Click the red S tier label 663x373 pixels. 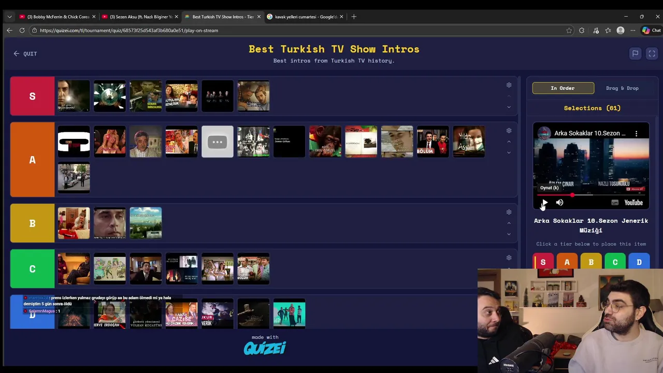[32, 96]
